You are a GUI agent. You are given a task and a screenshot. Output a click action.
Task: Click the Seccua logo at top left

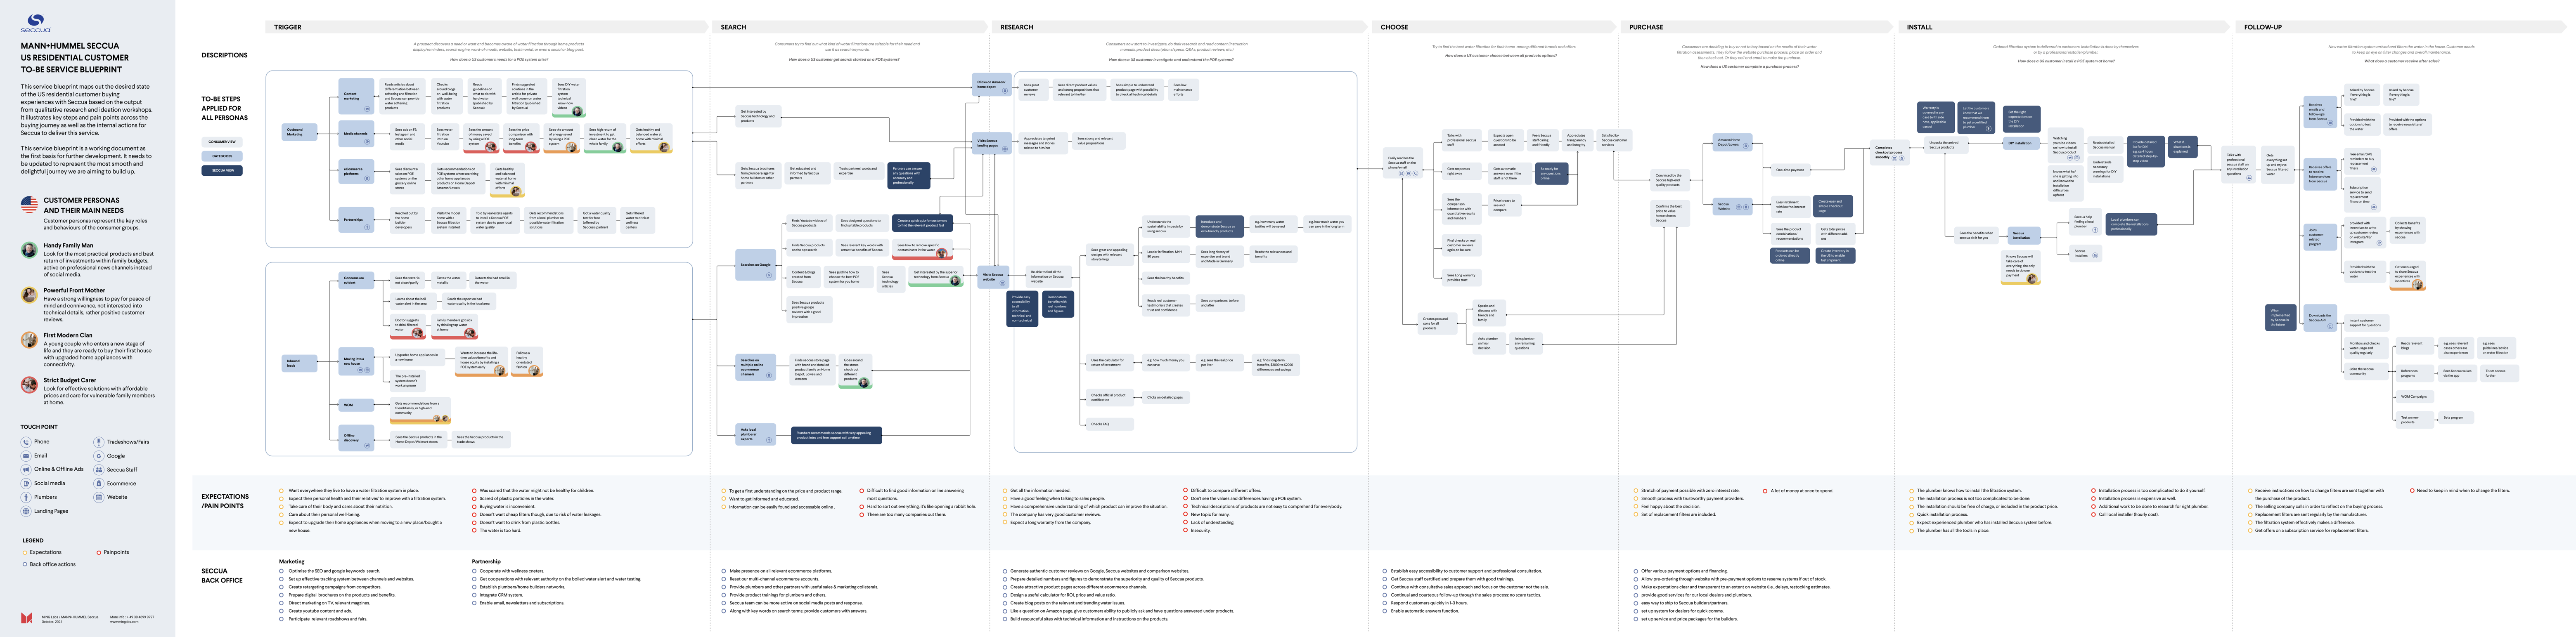point(35,22)
